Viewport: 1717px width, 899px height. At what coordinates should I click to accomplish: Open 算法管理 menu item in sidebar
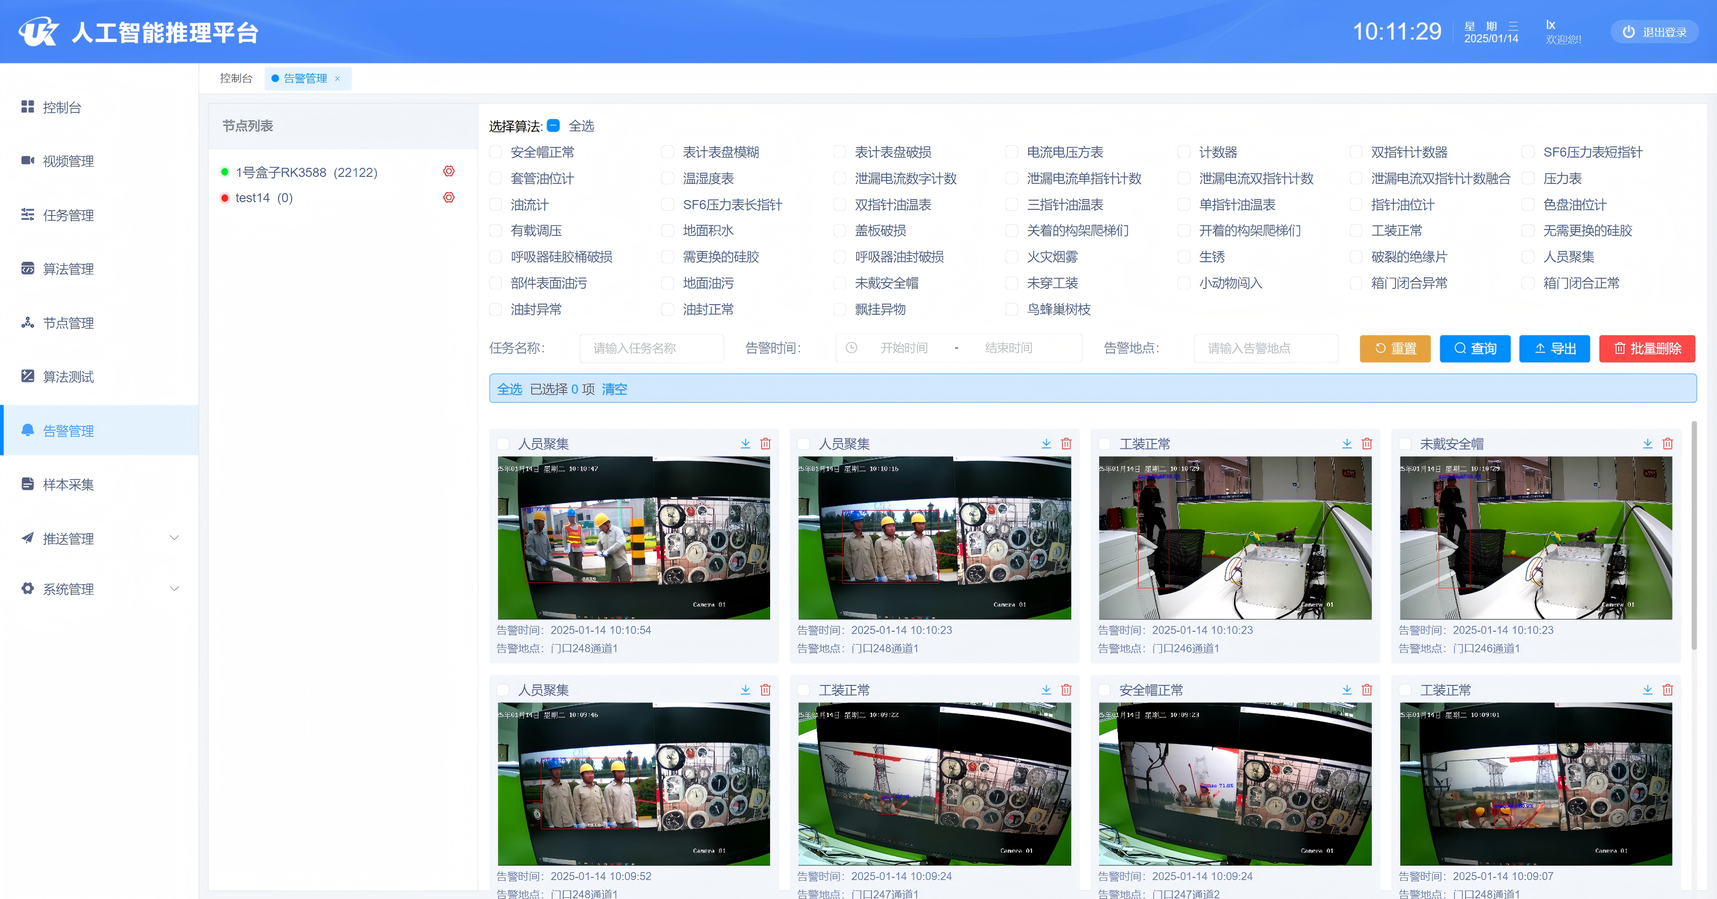point(68,269)
